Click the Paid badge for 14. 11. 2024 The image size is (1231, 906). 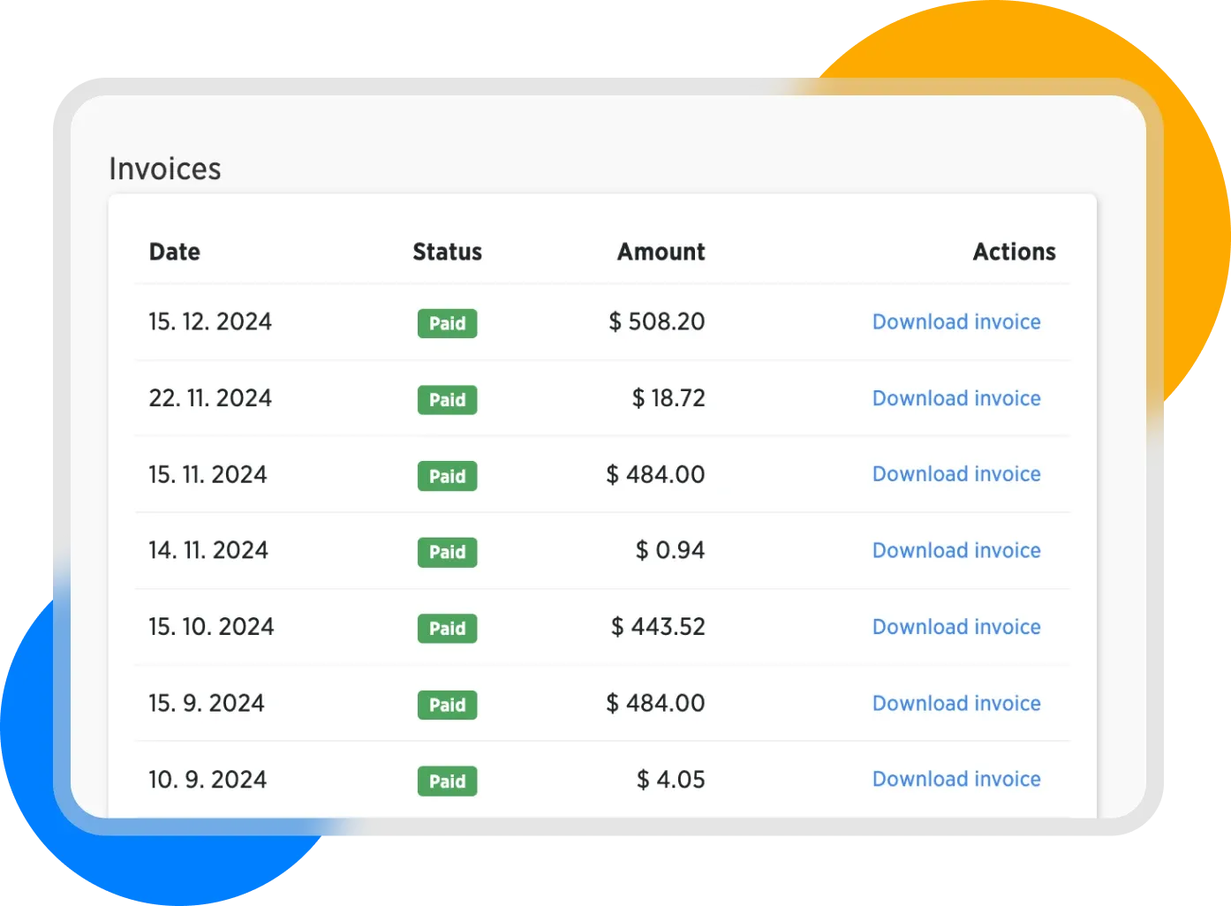coord(447,553)
